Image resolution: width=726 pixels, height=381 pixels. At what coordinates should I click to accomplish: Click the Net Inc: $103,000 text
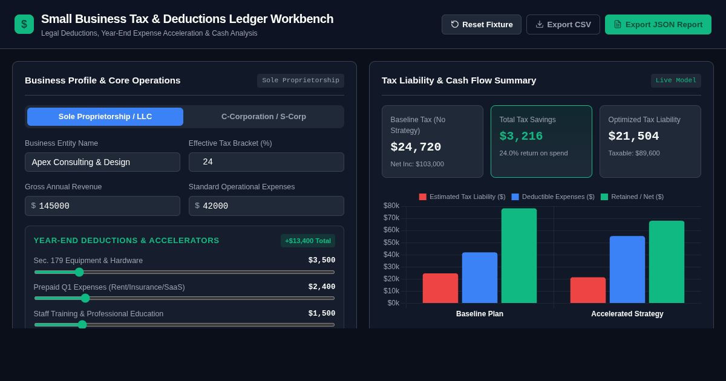click(x=417, y=164)
